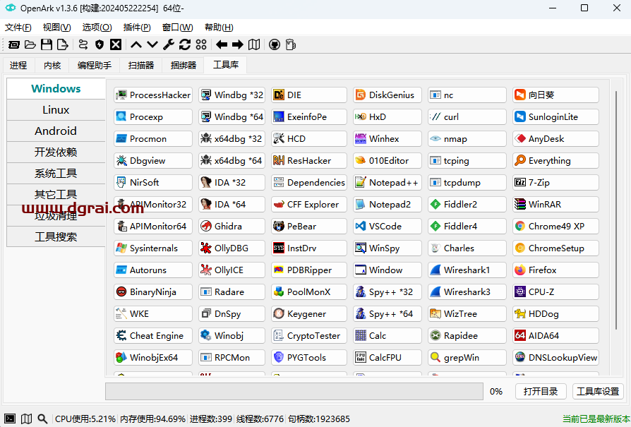This screenshot has height=427, width=631.
Task: Open the 视图(V) menu
Action: pyautogui.click(x=56, y=28)
